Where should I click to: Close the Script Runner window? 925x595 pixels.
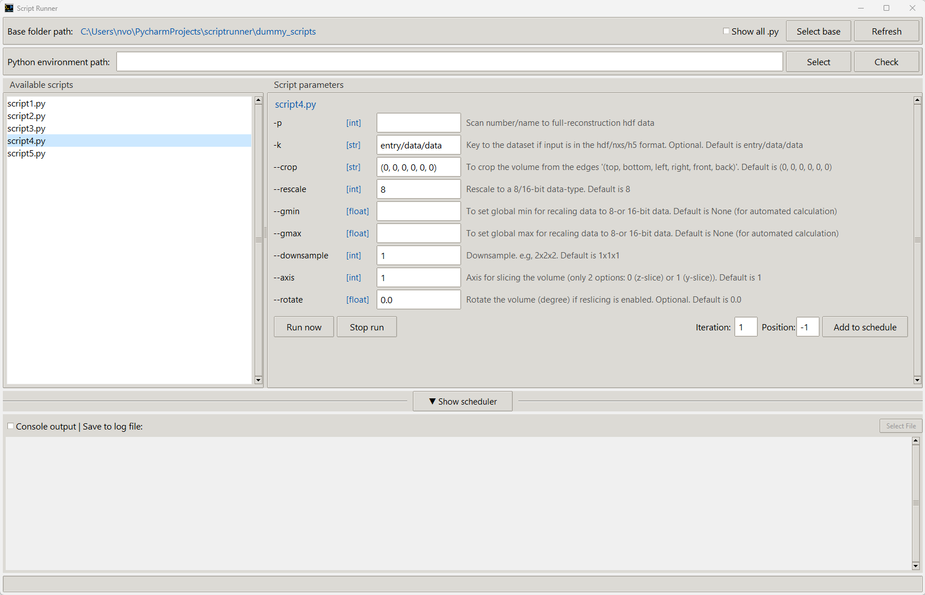(x=912, y=8)
